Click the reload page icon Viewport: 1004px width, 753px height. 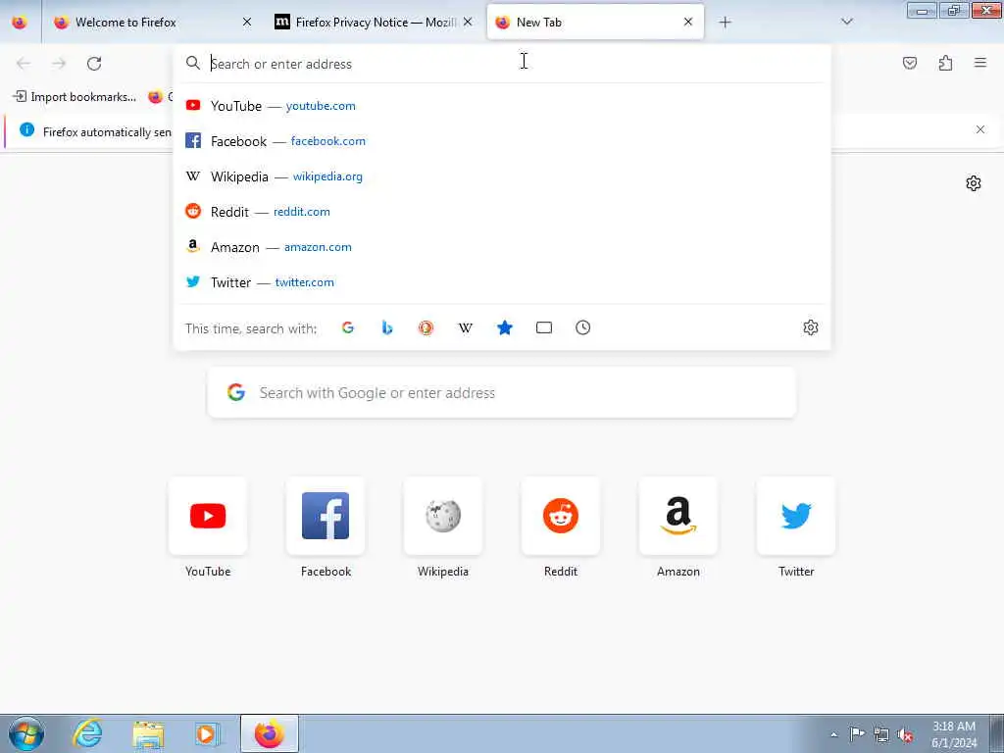coord(94,64)
